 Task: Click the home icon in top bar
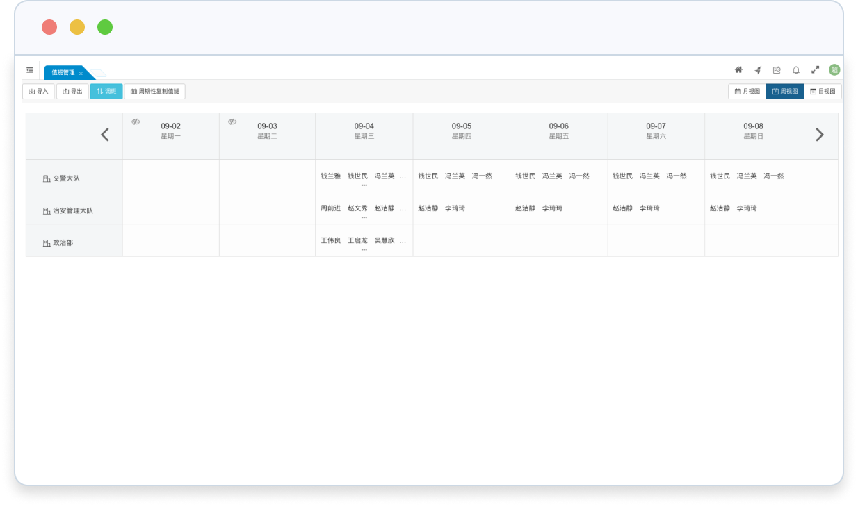pyautogui.click(x=738, y=70)
